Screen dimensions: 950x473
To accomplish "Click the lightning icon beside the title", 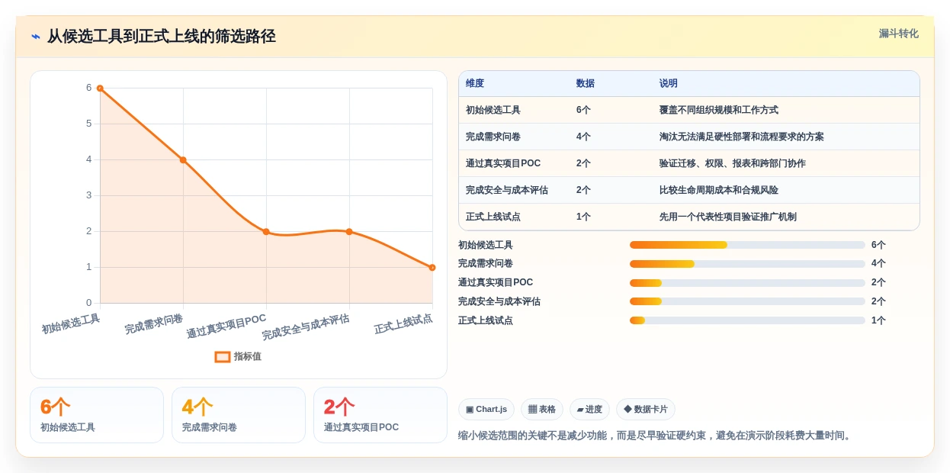I will click(36, 37).
